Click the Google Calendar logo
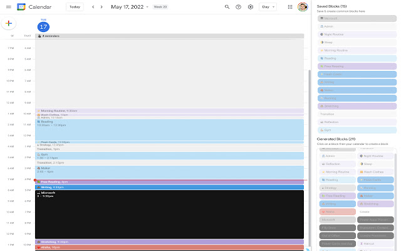 (21, 7)
